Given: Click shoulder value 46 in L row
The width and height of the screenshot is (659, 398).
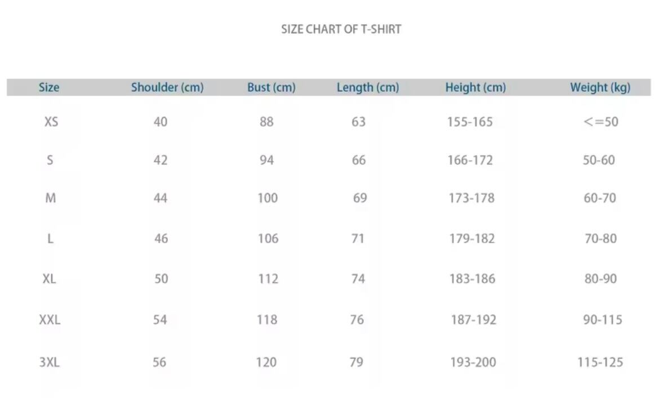Looking at the screenshot, I should (161, 239).
